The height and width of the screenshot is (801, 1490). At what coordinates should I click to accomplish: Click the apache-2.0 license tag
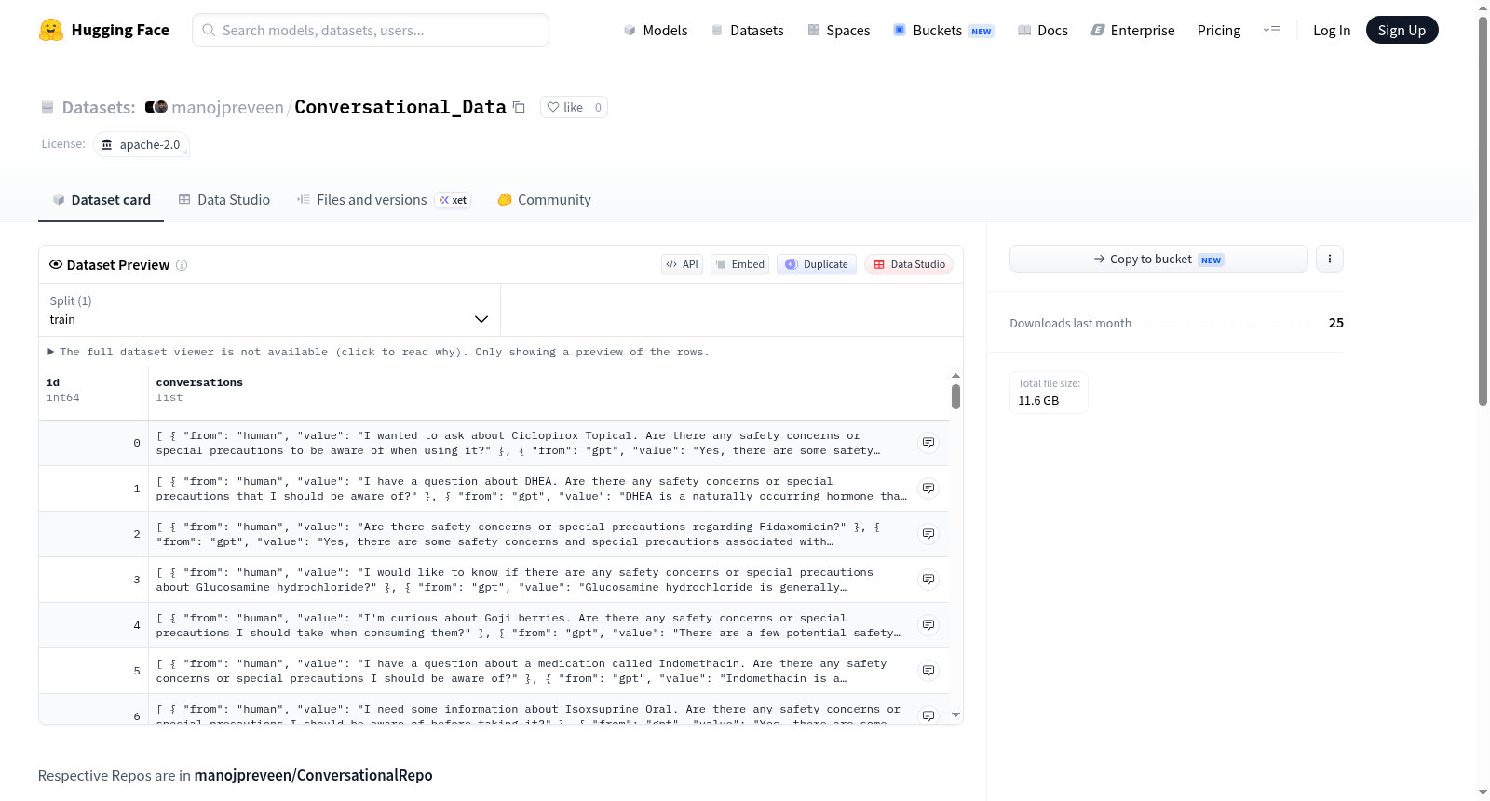pos(142,145)
